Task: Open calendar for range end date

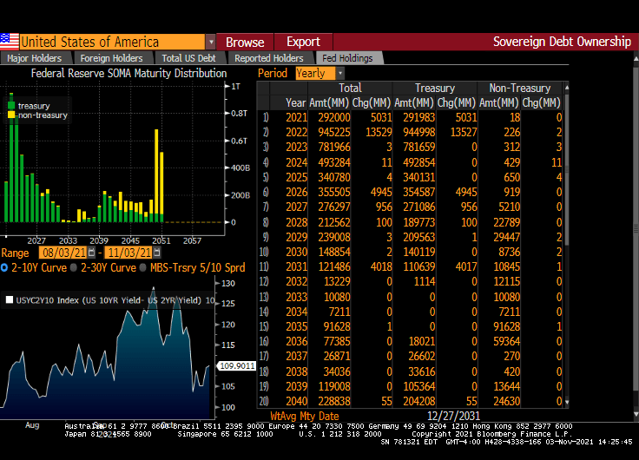Action: pos(156,252)
